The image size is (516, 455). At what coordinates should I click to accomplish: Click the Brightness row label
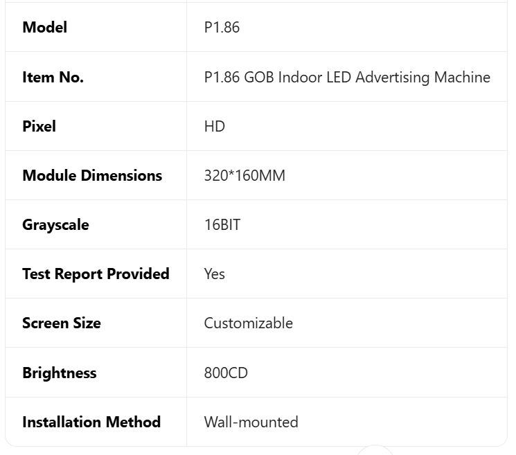(x=60, y=373)
